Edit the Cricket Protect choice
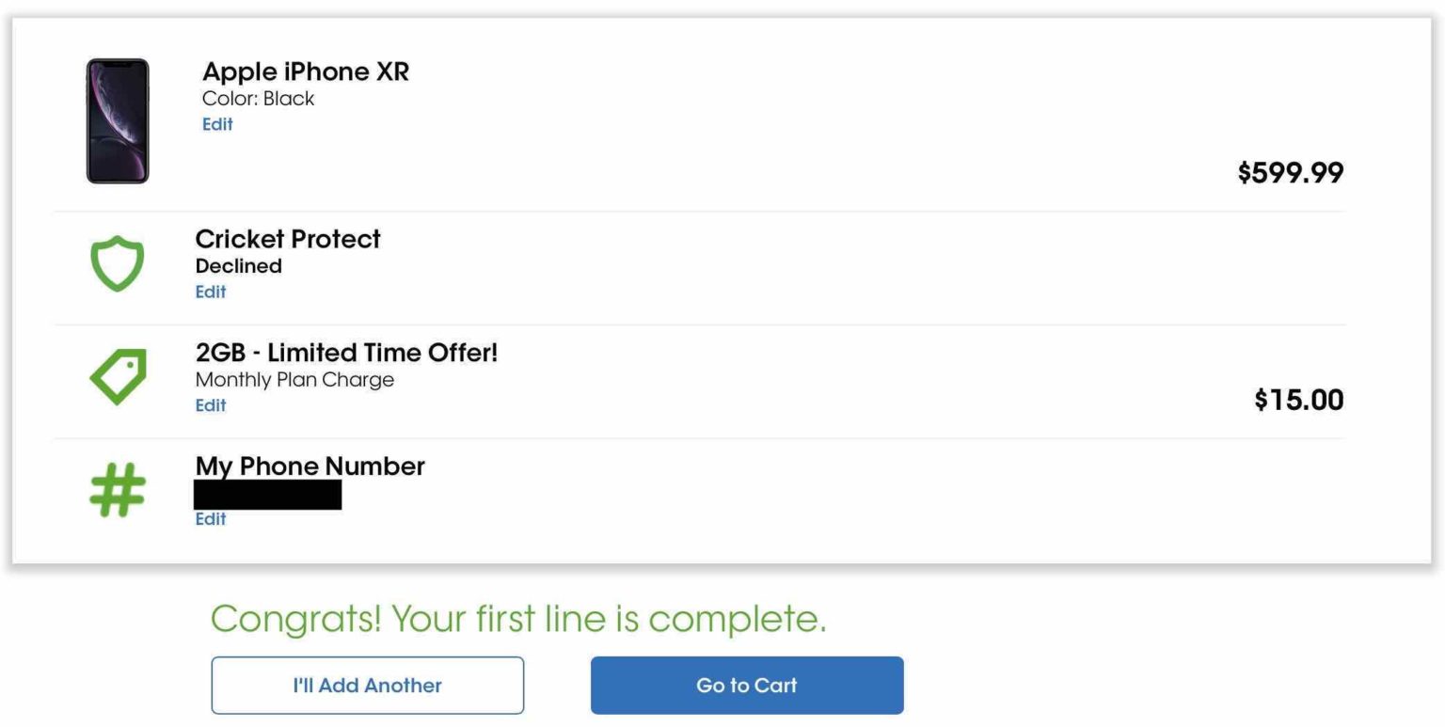1445x727 pixels. point(211,292)
